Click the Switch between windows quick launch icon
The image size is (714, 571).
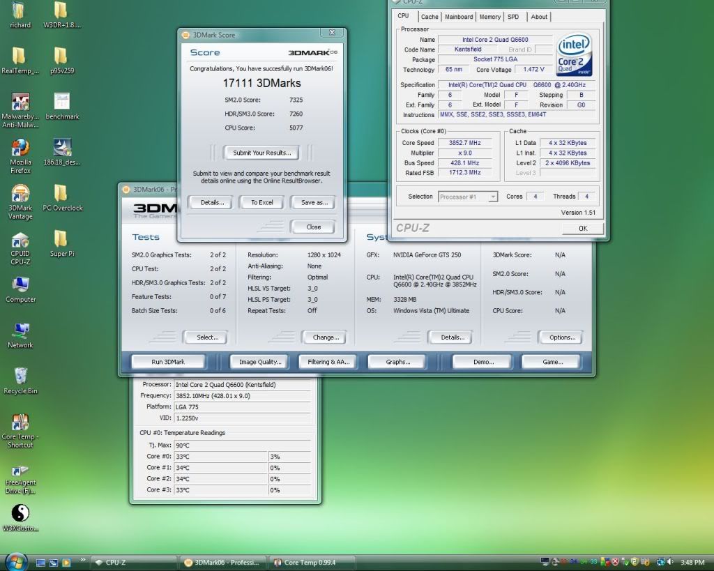tap(53, 563)
